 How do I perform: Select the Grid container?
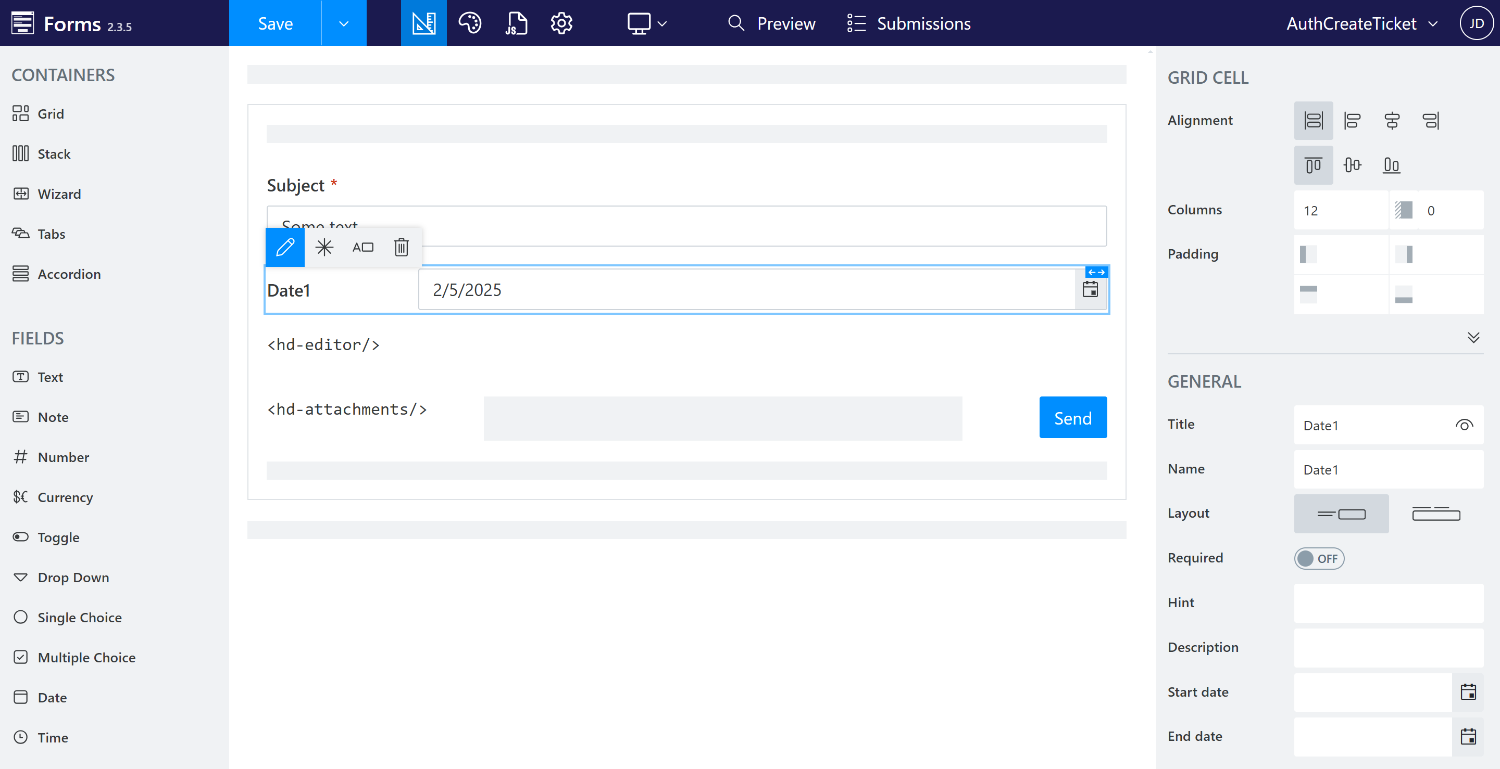pos(39,113)
